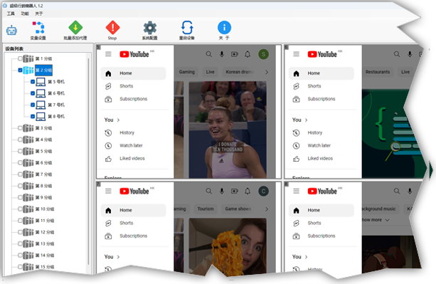Image resolution: width=436 pixels, height=284 pixels.
Task: Open the blue info About icon
Action: pyautogui.click(x=224, y=28)
